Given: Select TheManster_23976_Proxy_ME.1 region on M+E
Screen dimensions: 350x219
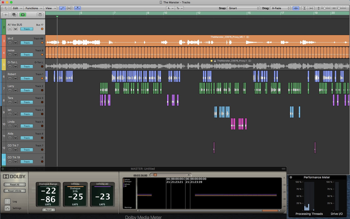Looking at the screenshot, I should tap(197, 41).
